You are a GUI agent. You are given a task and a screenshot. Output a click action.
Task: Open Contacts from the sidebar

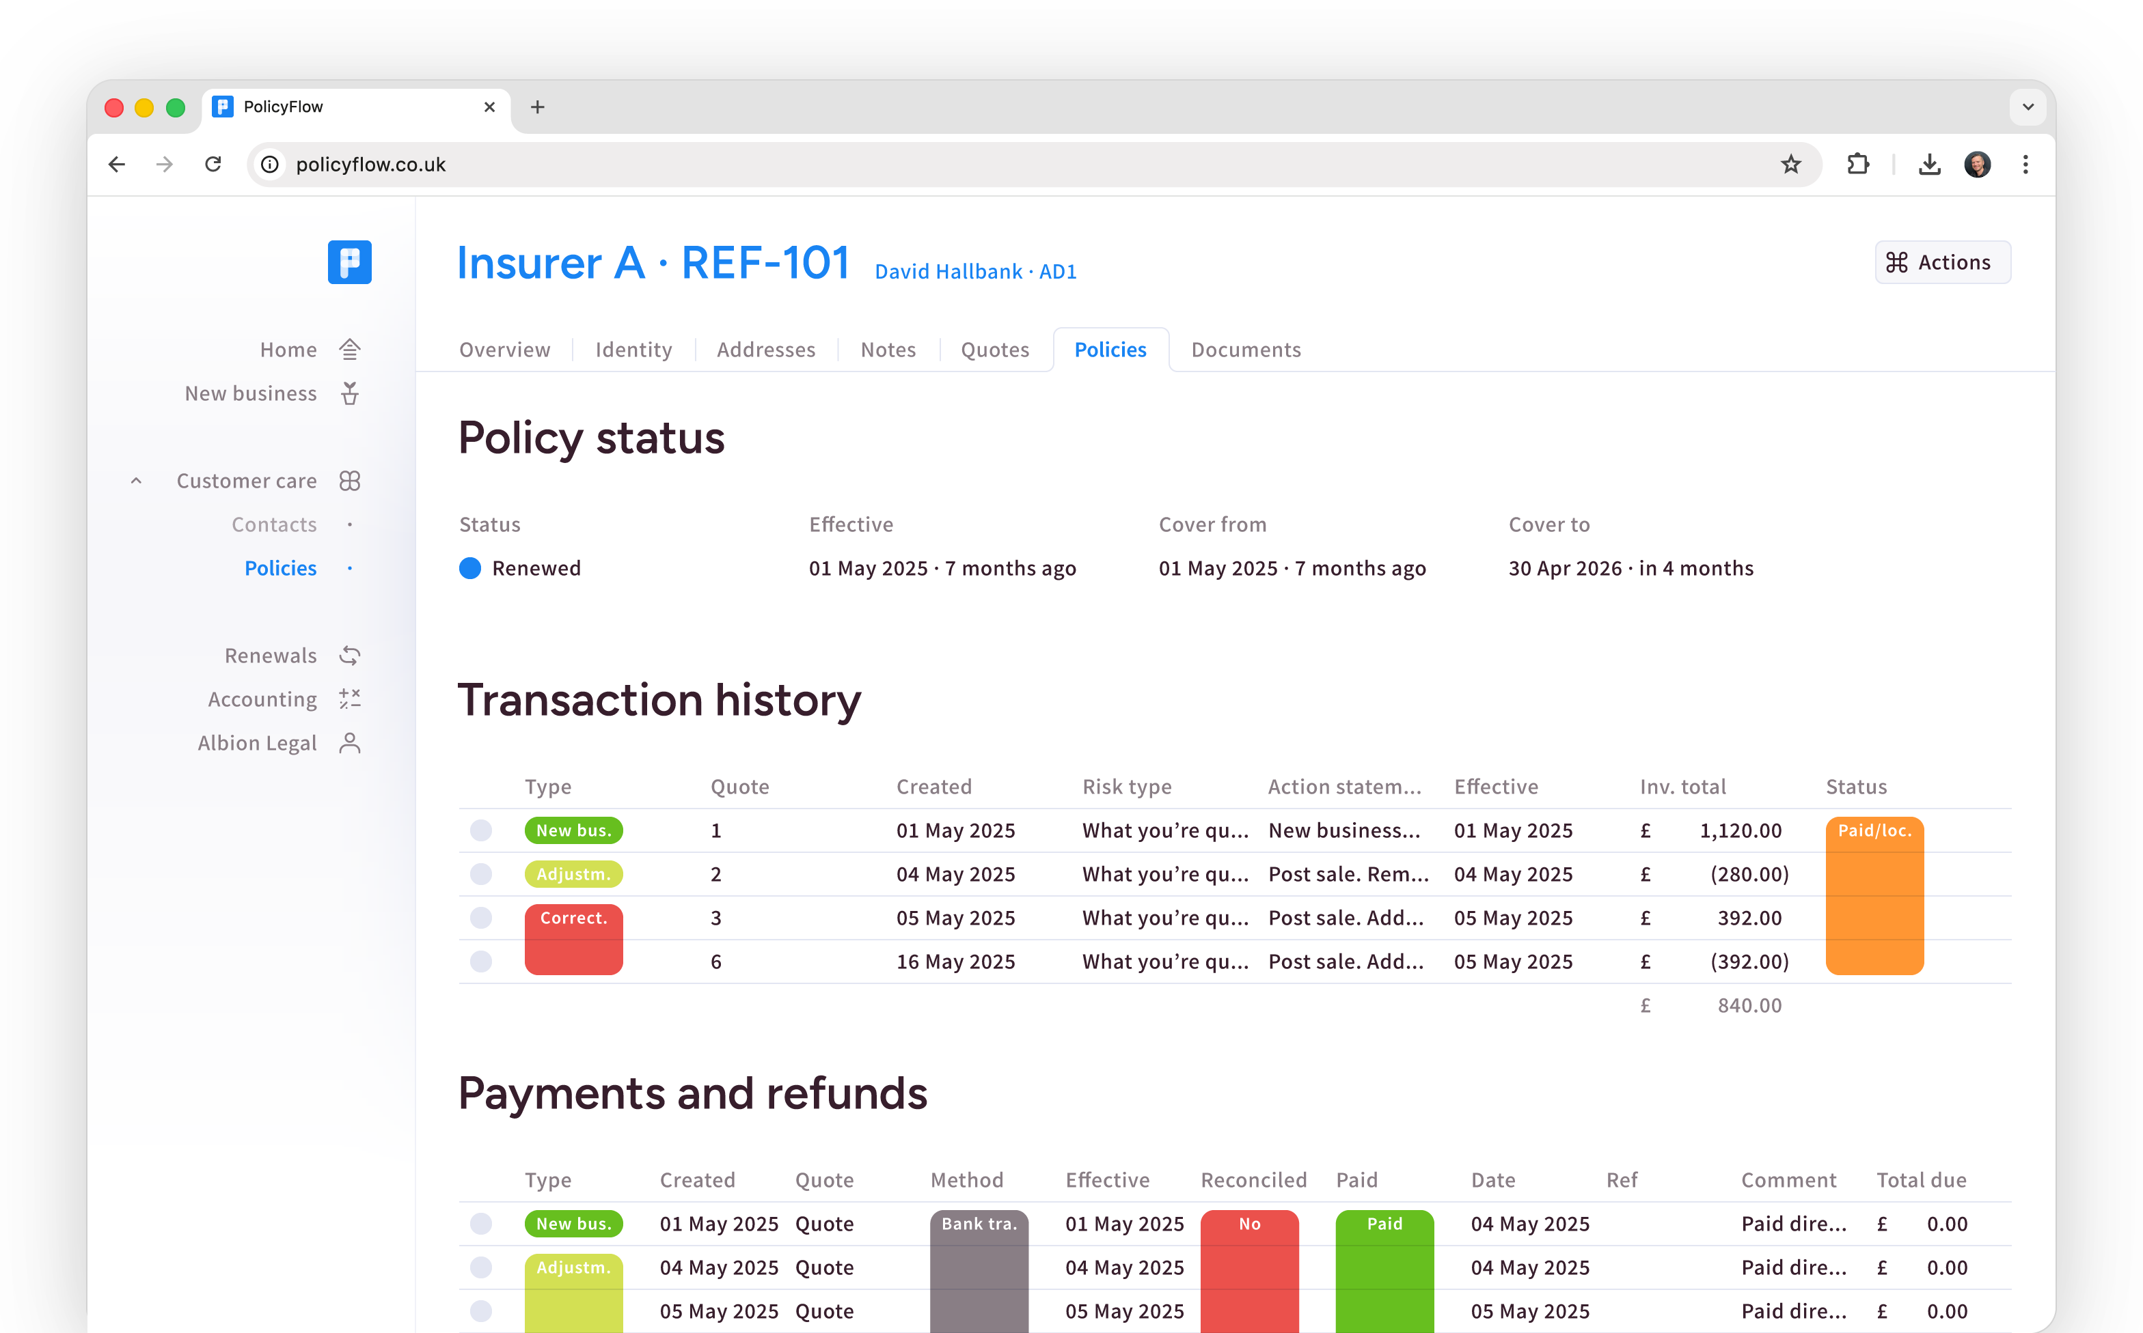[275, 524]
